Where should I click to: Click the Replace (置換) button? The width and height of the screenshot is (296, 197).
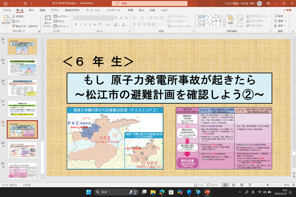pos(281,21)
